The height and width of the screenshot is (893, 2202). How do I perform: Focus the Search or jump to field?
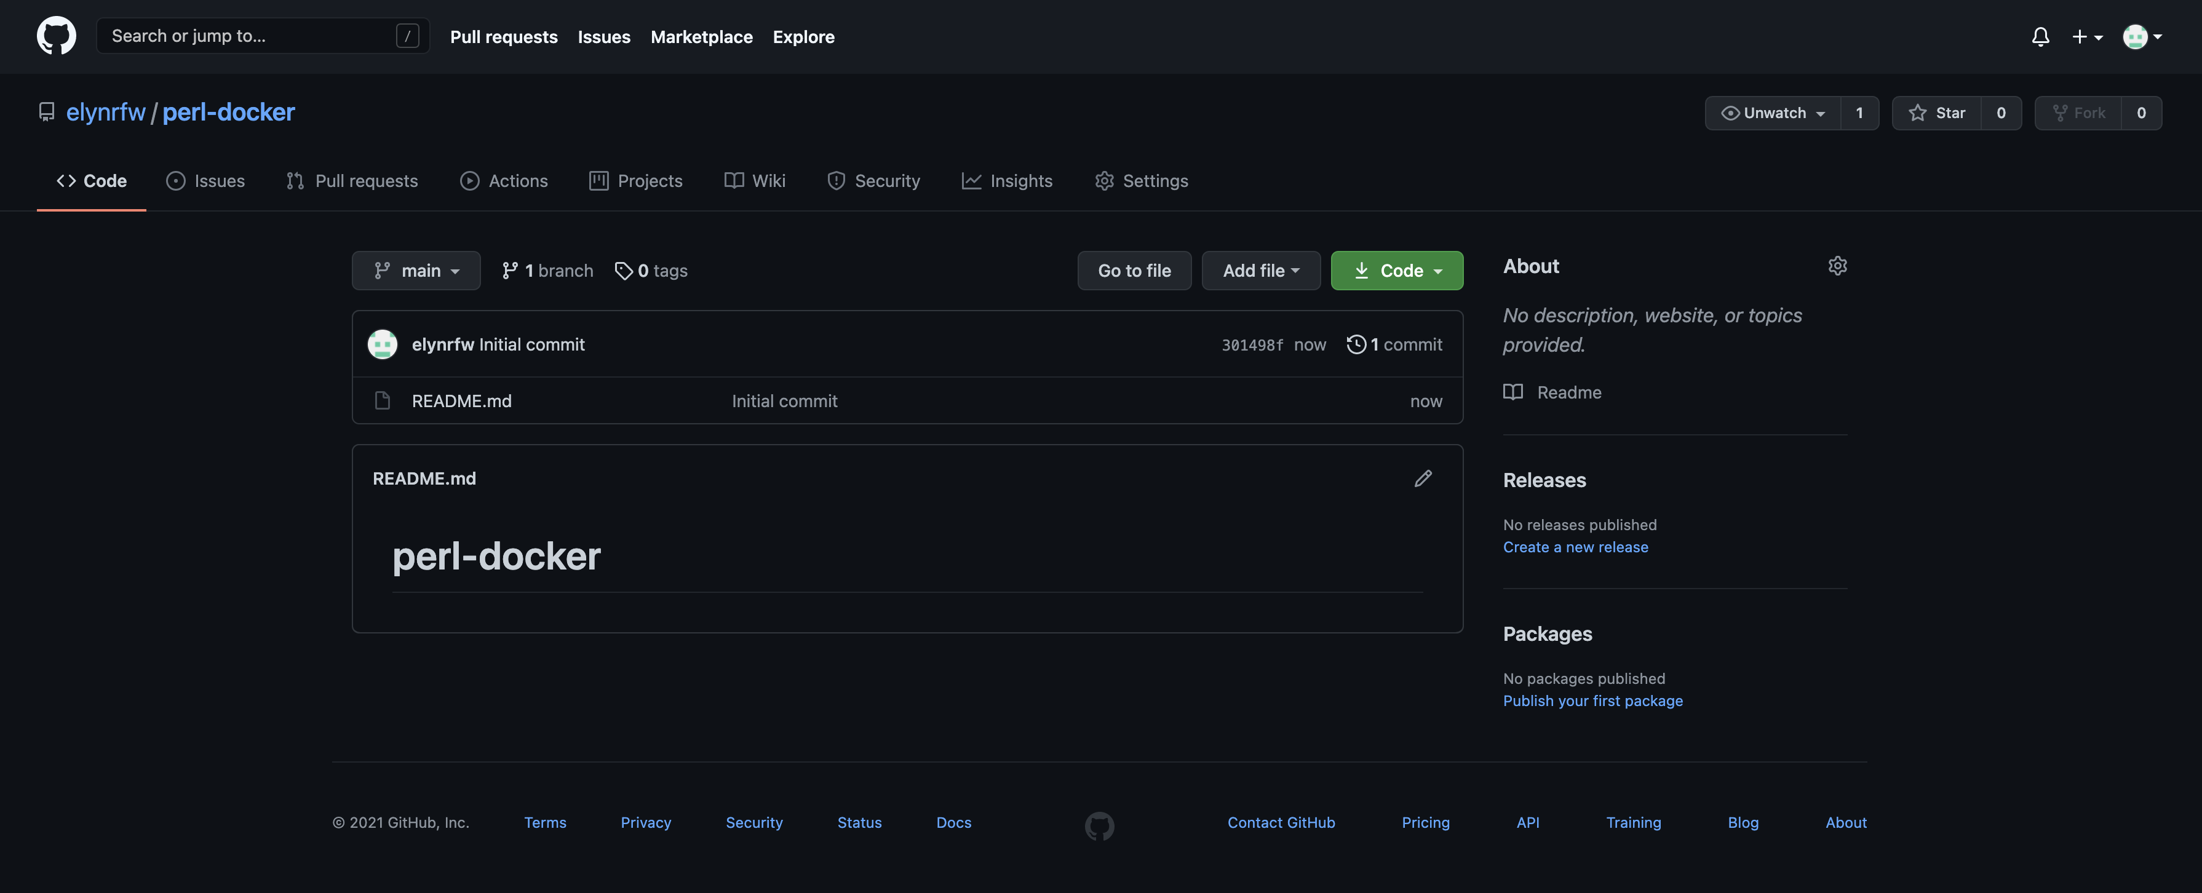[x=263, y=36]
